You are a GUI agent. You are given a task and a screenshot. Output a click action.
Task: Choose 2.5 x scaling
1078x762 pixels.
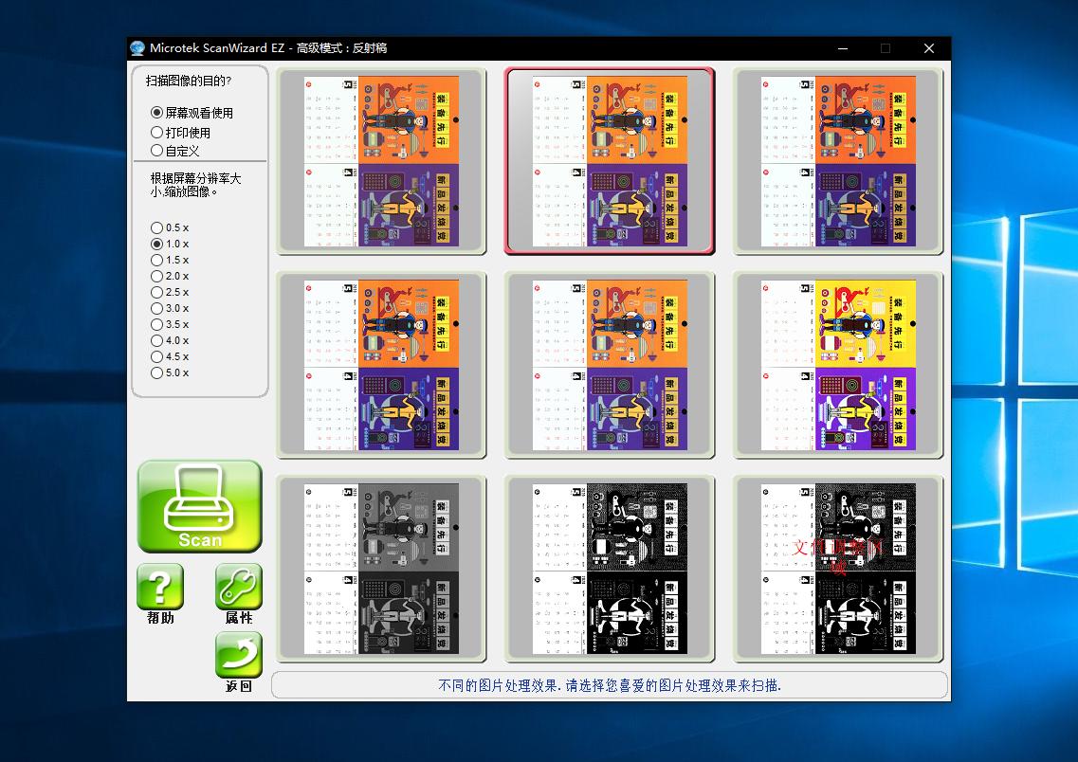(169, 292)
